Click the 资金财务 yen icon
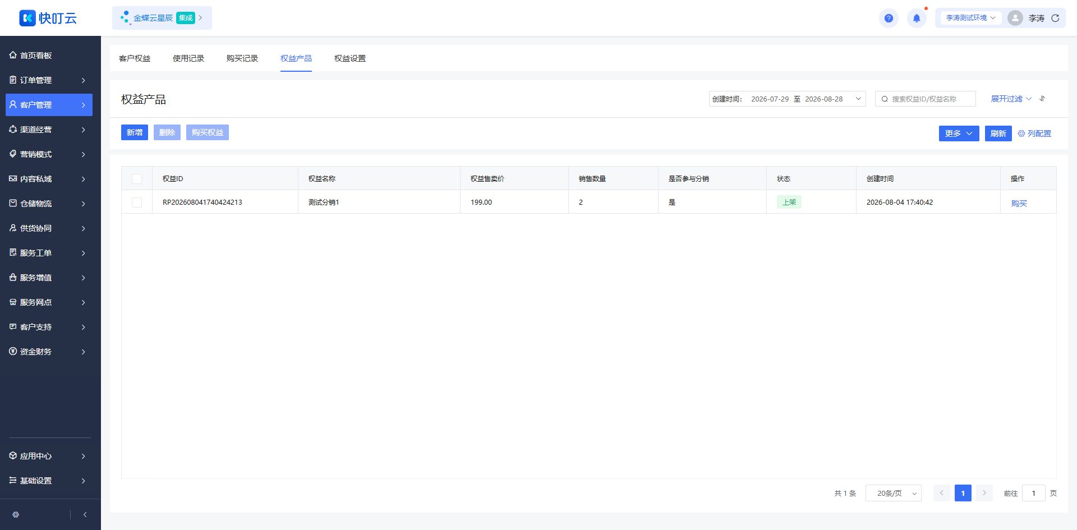 (x=13, y=351)
